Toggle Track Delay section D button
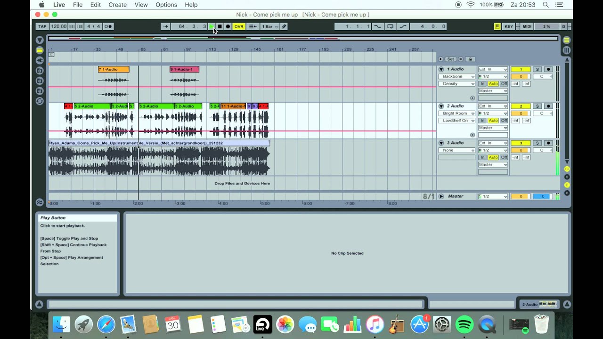Image resolution: width=603 pixels, height=339 pixels. [567, 193]
